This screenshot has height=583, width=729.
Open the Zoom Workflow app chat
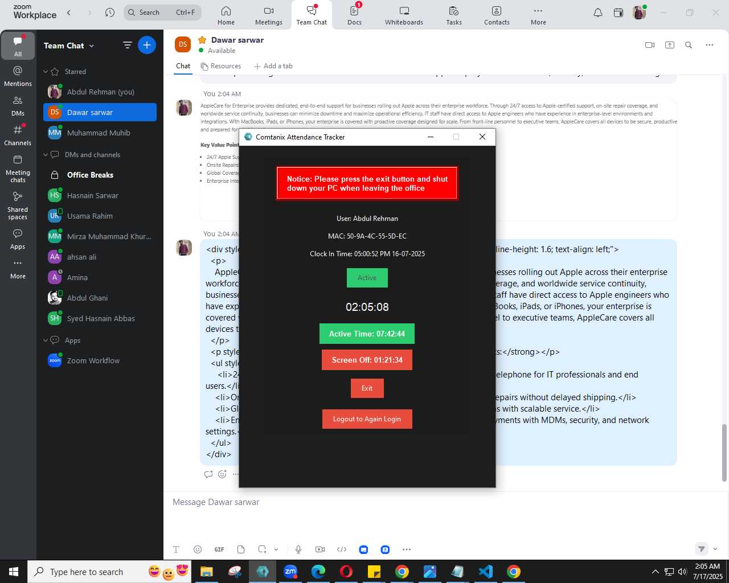tap(100, 360)
